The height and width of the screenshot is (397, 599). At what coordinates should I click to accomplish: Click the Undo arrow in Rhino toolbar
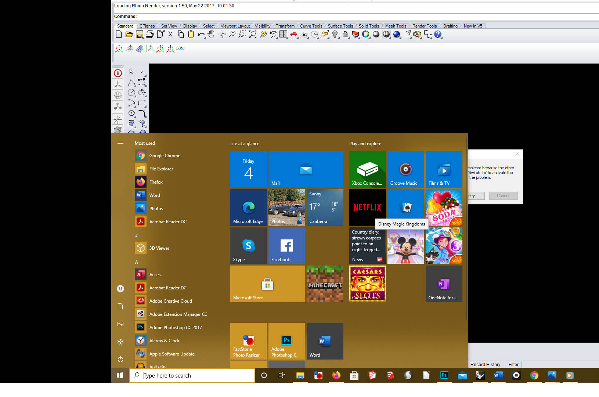[201, 35]
